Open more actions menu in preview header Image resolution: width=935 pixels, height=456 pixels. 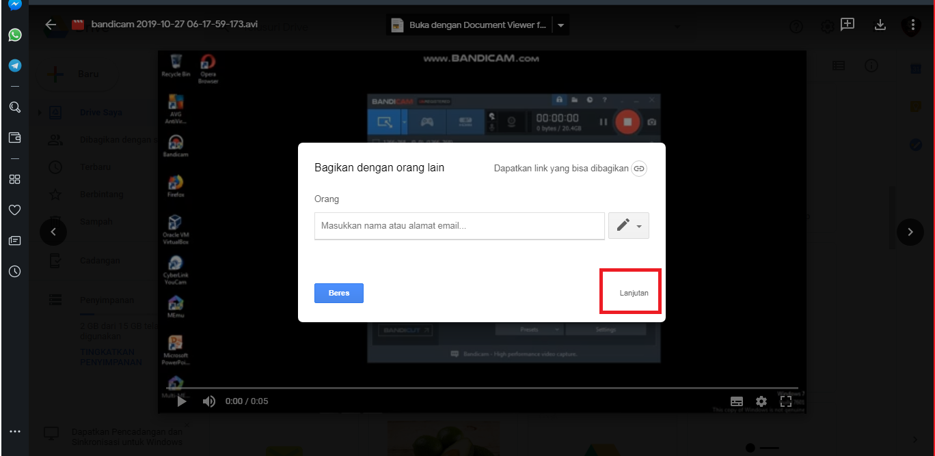pos(912,25)
